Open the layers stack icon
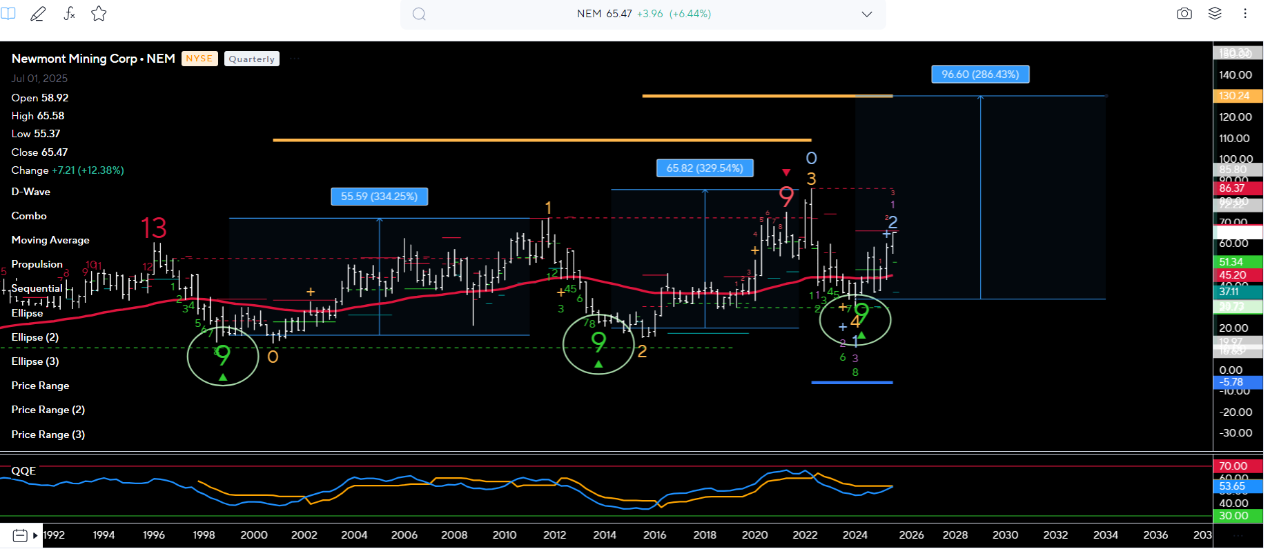 (1215, 14)
